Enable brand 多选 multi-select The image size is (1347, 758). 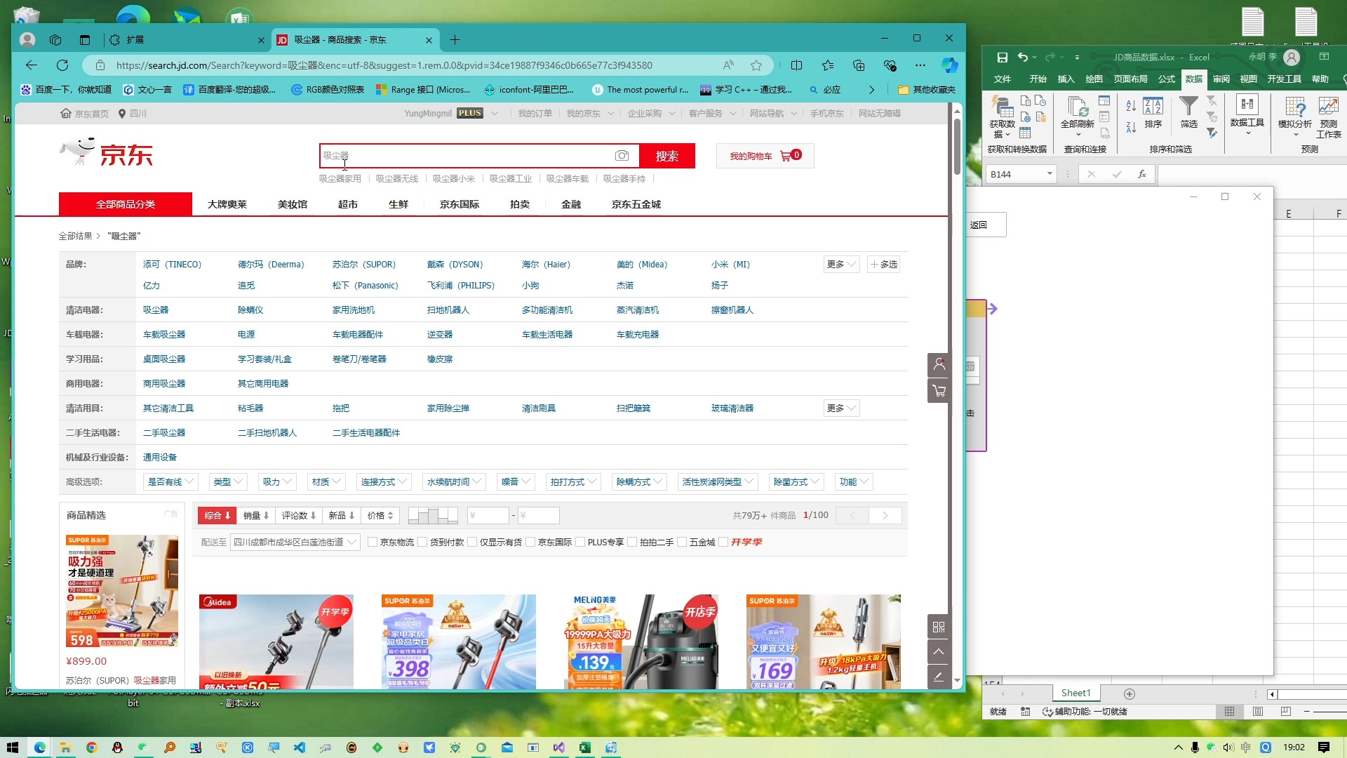pos(883,265)
